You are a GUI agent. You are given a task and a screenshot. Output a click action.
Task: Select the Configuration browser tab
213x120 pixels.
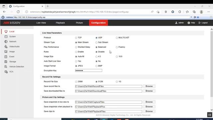tap(26, 6)
